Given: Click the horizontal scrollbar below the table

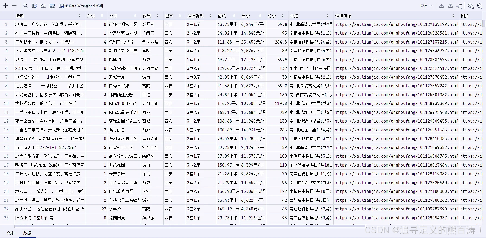Looking at the screenshot, I should pos(190,226).
